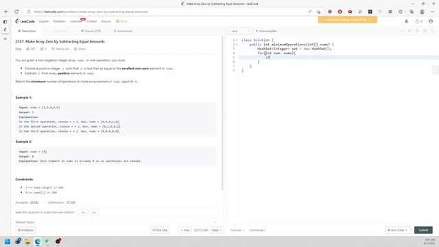Click the Pick One button
This screenshot has width=439, height=247.
coord(160,231)
